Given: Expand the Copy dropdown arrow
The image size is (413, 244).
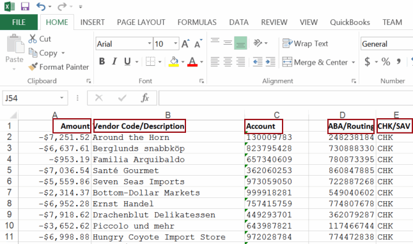Looking at the screenshot, I should pos(63,53).
